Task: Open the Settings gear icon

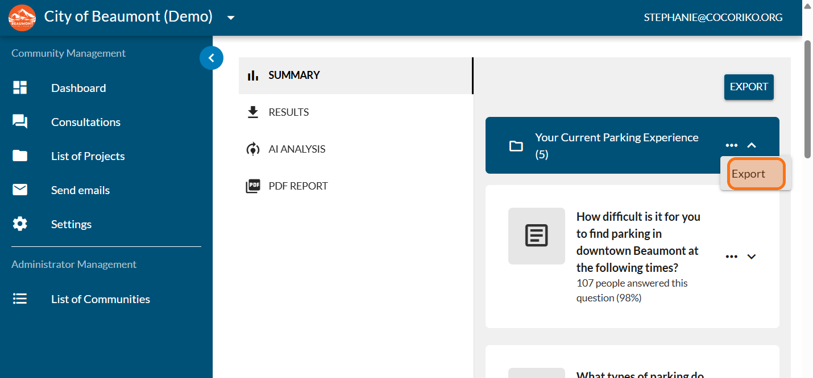Action: pyautogui.click(x=20, y=224)
